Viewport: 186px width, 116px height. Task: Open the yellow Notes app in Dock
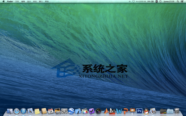[x=37, y=111]
